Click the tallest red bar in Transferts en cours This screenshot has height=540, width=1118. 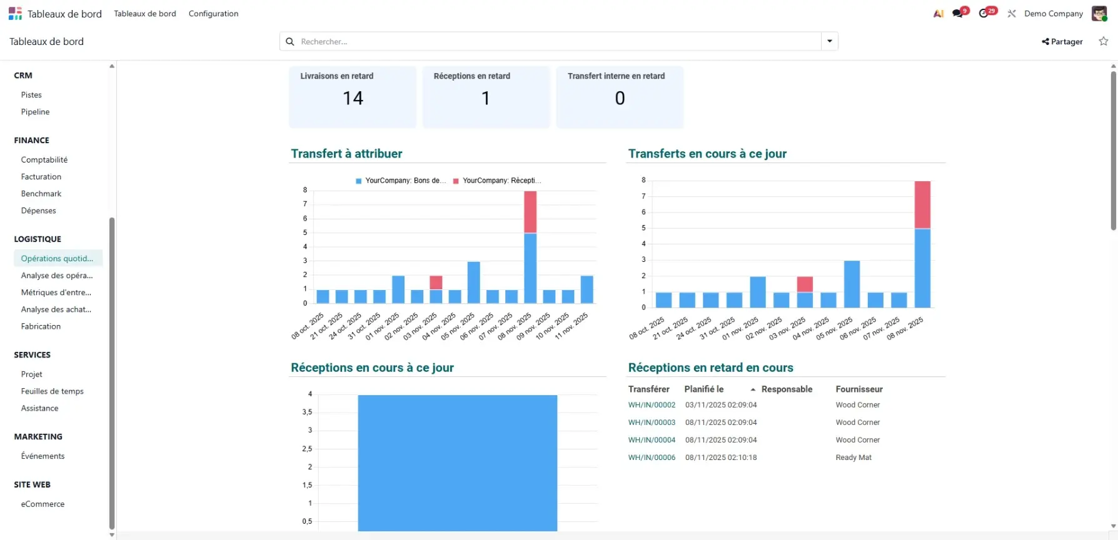point(922,204)
